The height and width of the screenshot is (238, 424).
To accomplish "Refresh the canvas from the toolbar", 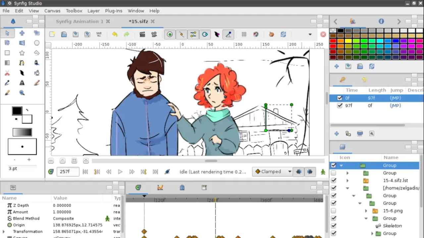I will click(283, 34).
